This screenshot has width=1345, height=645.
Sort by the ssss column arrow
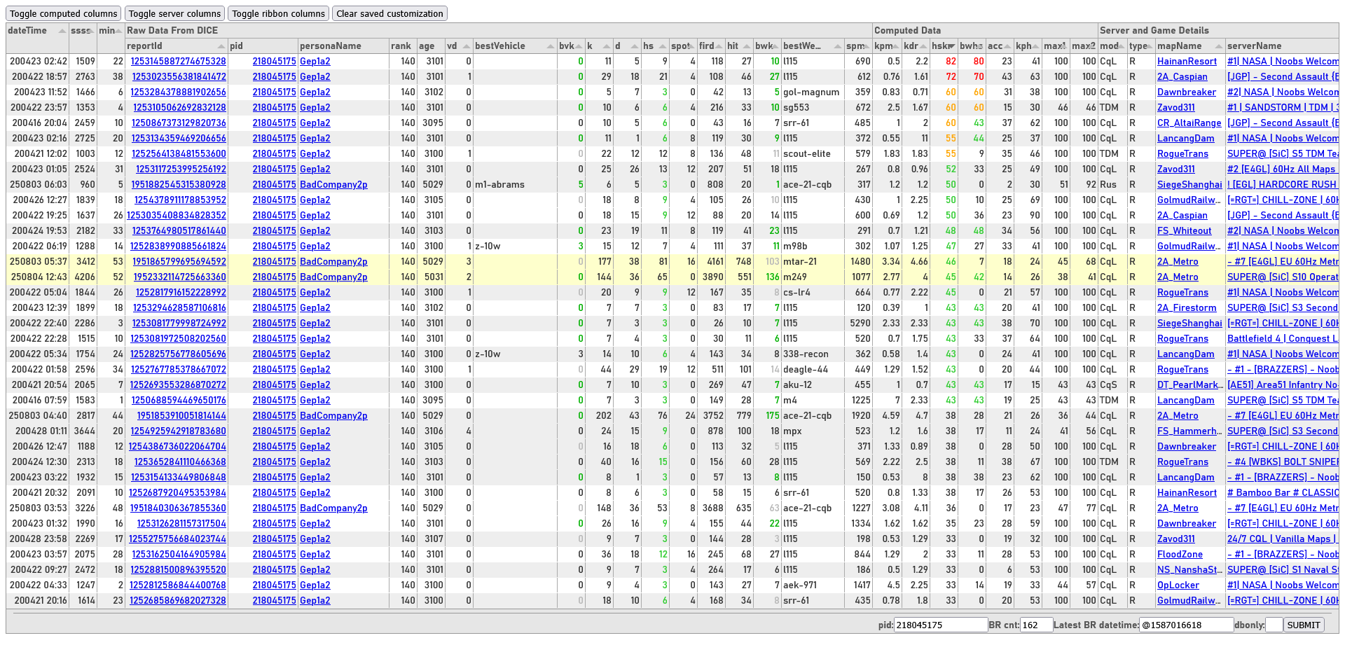pos(92,31)
